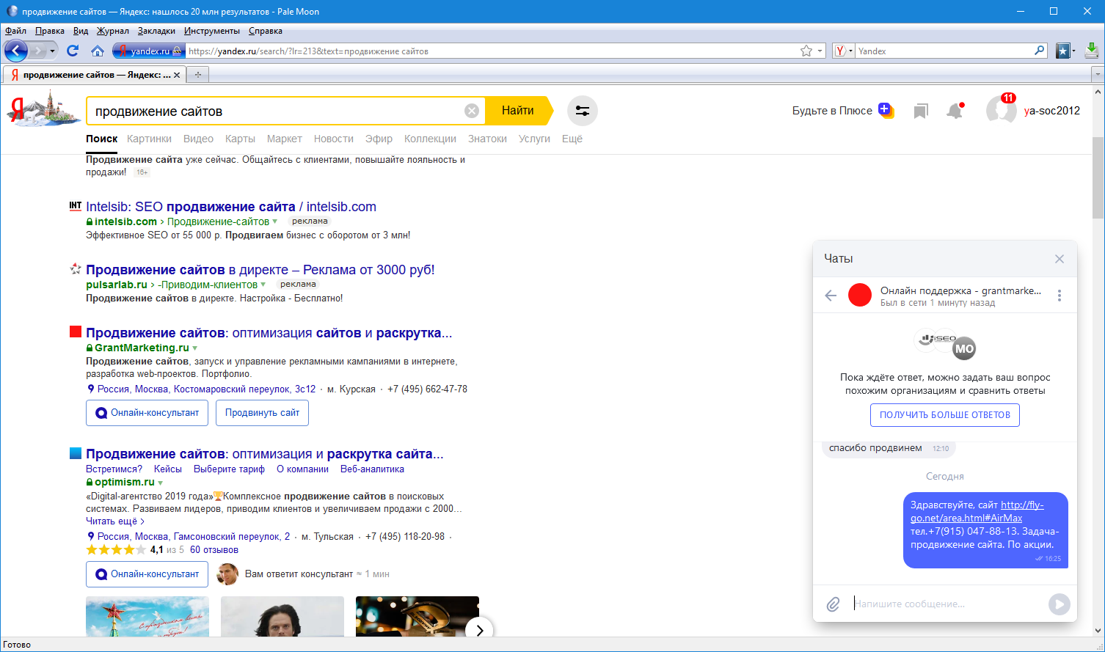Open the Выберите тариф sitelink
1105x652 pixels.
tap(229, 469)
